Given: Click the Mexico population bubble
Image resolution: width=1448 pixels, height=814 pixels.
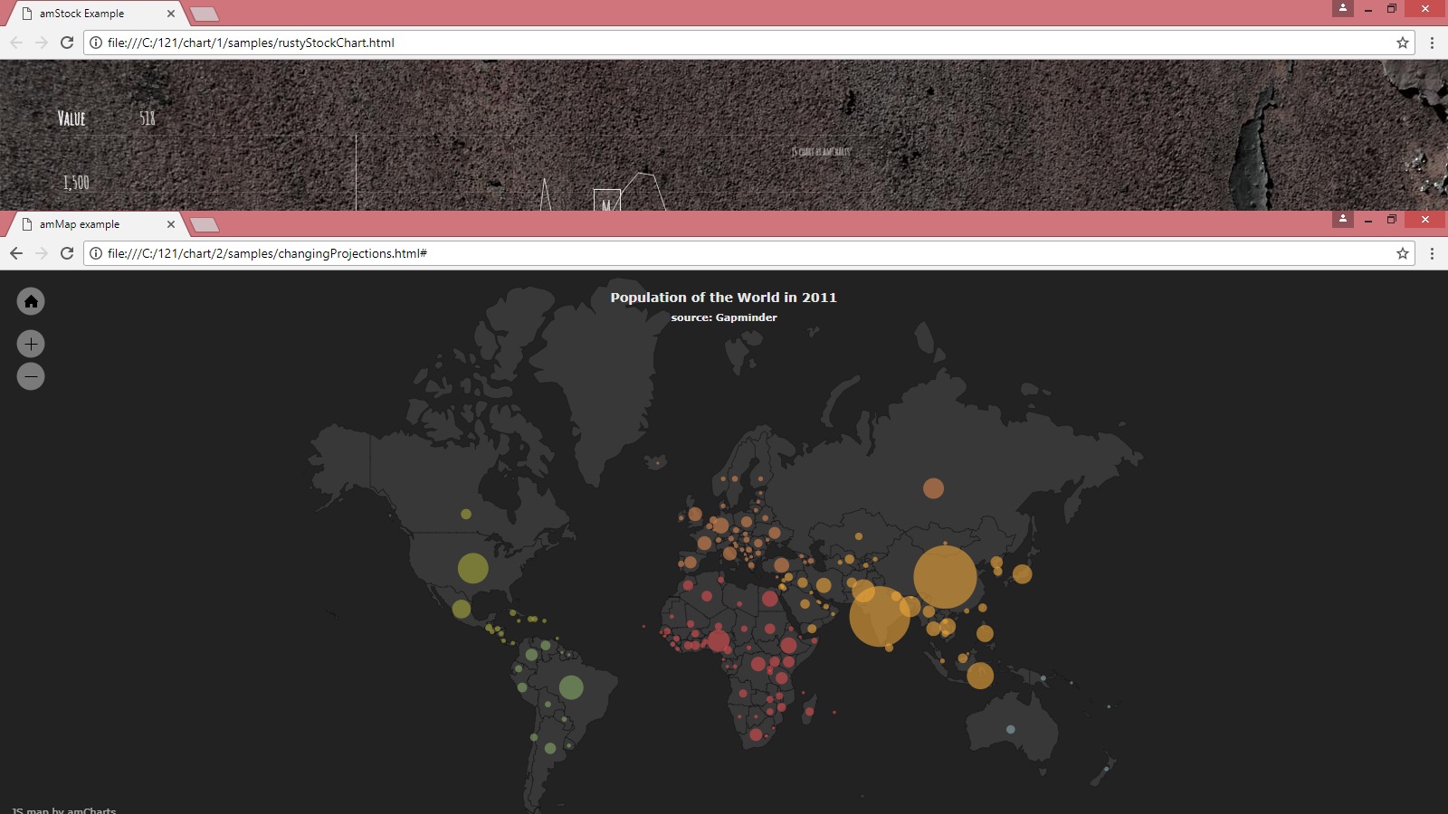Looking at the screenshot, I should [x=461, y=609].
